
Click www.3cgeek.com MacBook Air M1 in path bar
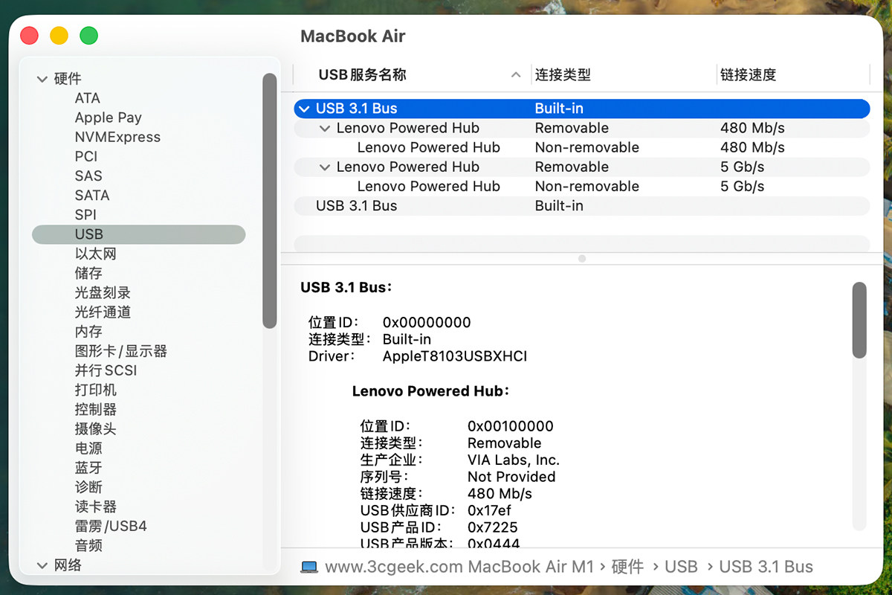pos(459,567)
